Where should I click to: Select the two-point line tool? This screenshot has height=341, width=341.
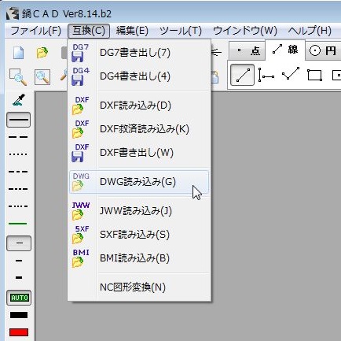click(242, 75)
